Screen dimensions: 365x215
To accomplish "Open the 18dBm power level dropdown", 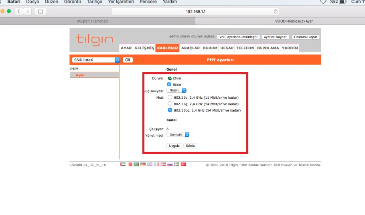I will [176, 91].
